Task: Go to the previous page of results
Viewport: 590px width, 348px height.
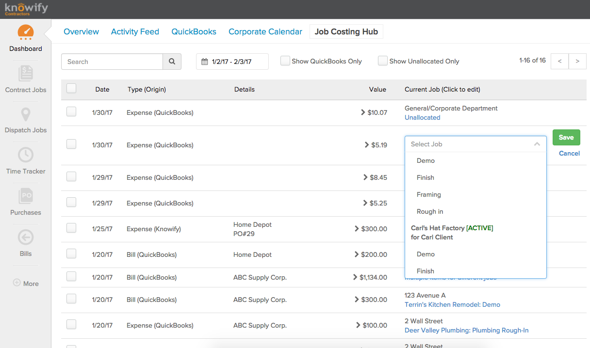Action: point(559,61)
